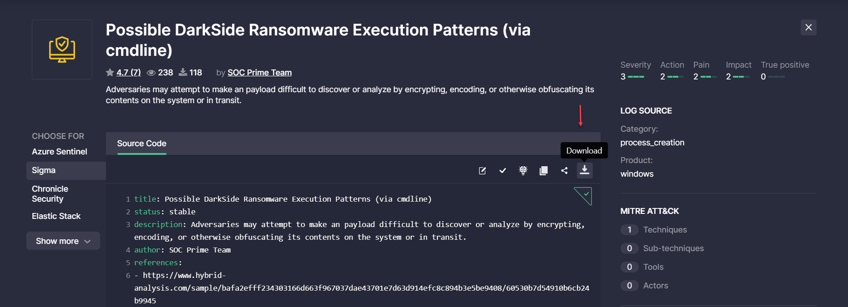Click the Techniques count under MITRE ATT&CK
This screenshot has width=848, height=307.
click(x=630, y=230)
